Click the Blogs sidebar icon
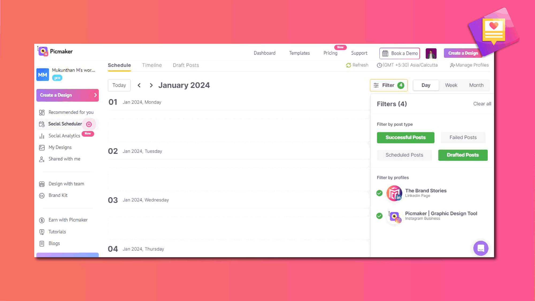535x301 pixels. point(42,243)
